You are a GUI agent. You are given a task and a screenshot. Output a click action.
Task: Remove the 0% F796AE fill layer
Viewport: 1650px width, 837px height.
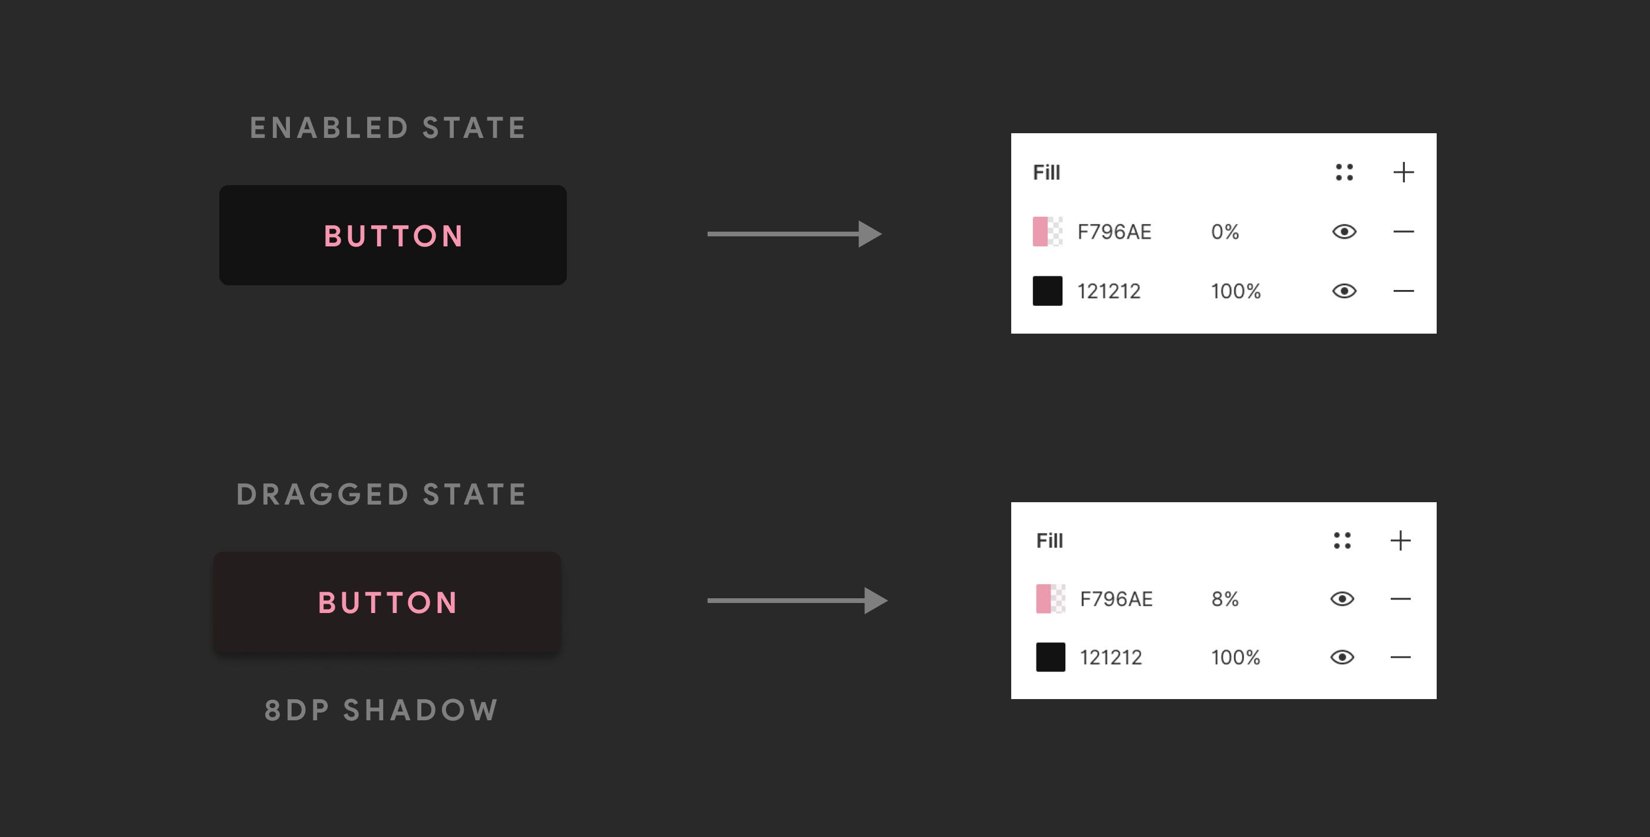(1402, 232)
